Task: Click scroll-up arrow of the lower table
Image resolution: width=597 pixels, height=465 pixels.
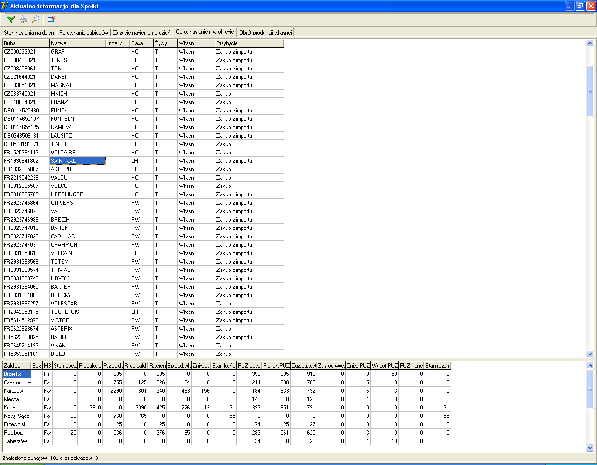Action: [590, 366]
